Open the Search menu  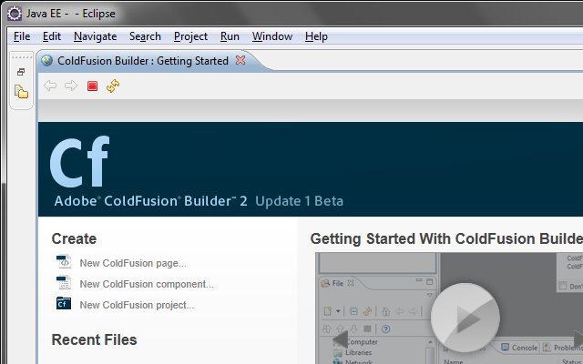tap(145, 36)
